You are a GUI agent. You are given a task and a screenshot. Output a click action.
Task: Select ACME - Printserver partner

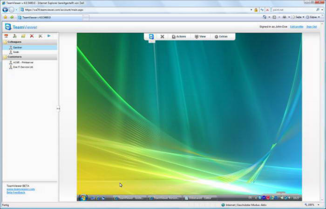(21, 62)
